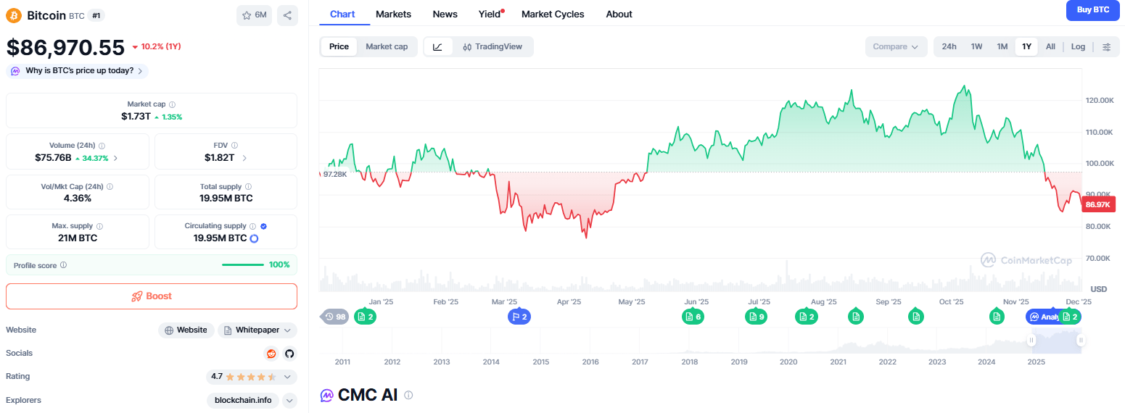Open the CMC AI info icon
The height and width of the screenshot is (413, 1125).
pyautogui.click(x=408, y=395)
